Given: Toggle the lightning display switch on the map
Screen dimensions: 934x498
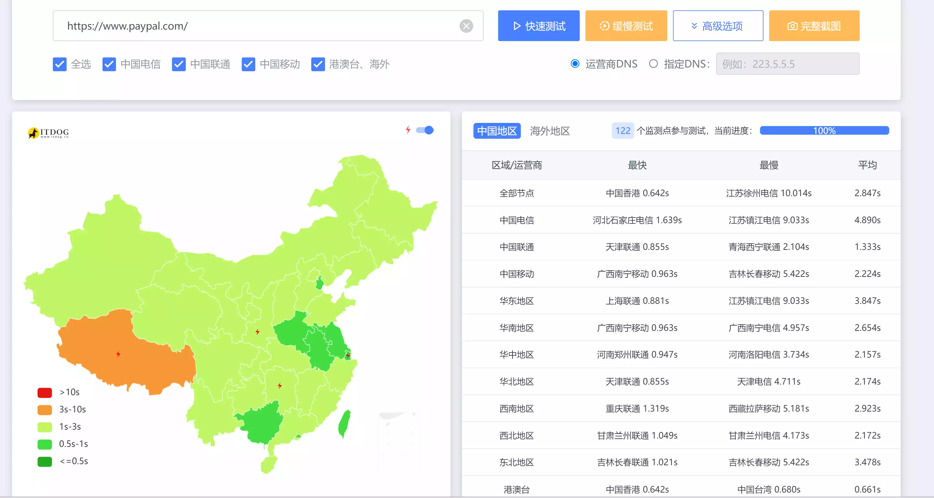Looking at the screenshot, I should pyautogui.click(x=425, y=130).
